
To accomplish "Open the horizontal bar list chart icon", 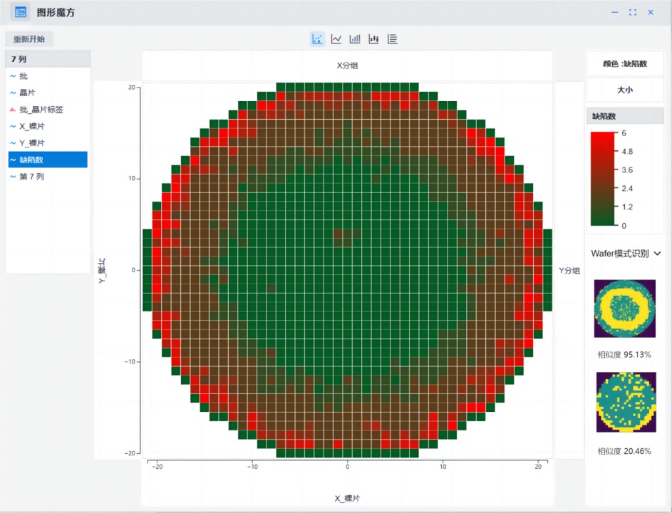I will point(392,39).
